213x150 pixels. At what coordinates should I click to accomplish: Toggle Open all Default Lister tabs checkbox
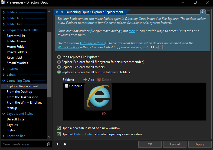[x=59, y=134]
